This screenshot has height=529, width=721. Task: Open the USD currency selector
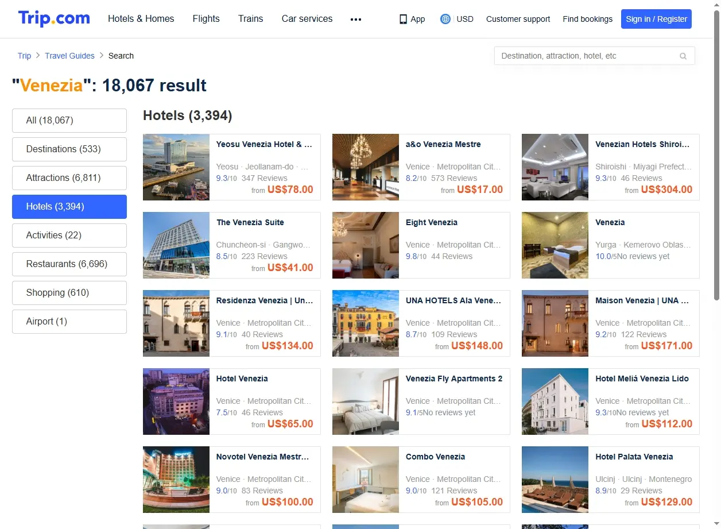coord(465,19)
